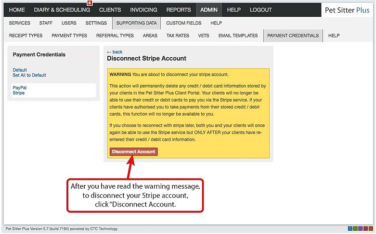Open the PAYMENT TYPES tab
Viewport: 376px width, 234px height.
click(x=69, y=36)
